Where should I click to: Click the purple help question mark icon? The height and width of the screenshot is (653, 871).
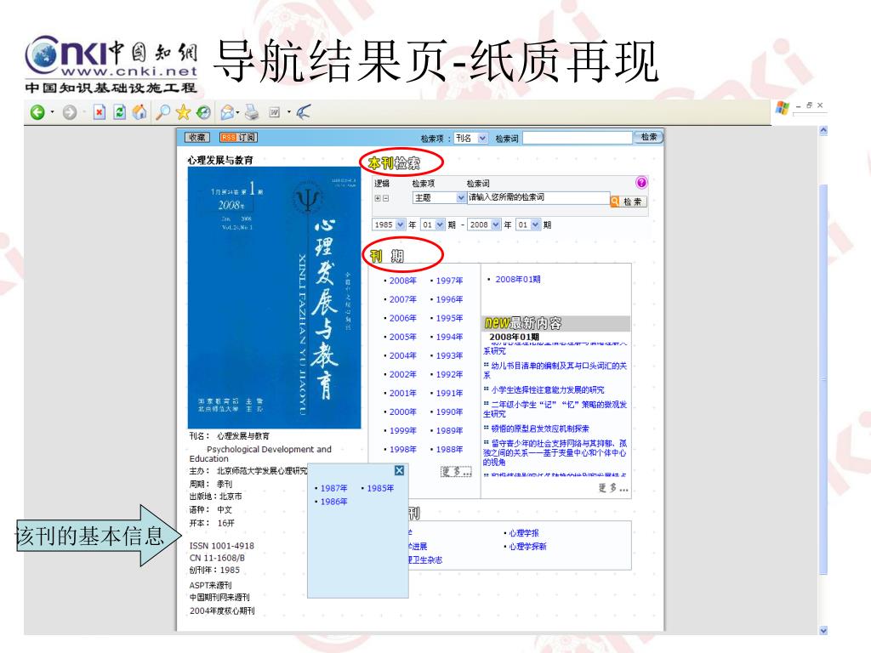point(641,183)
